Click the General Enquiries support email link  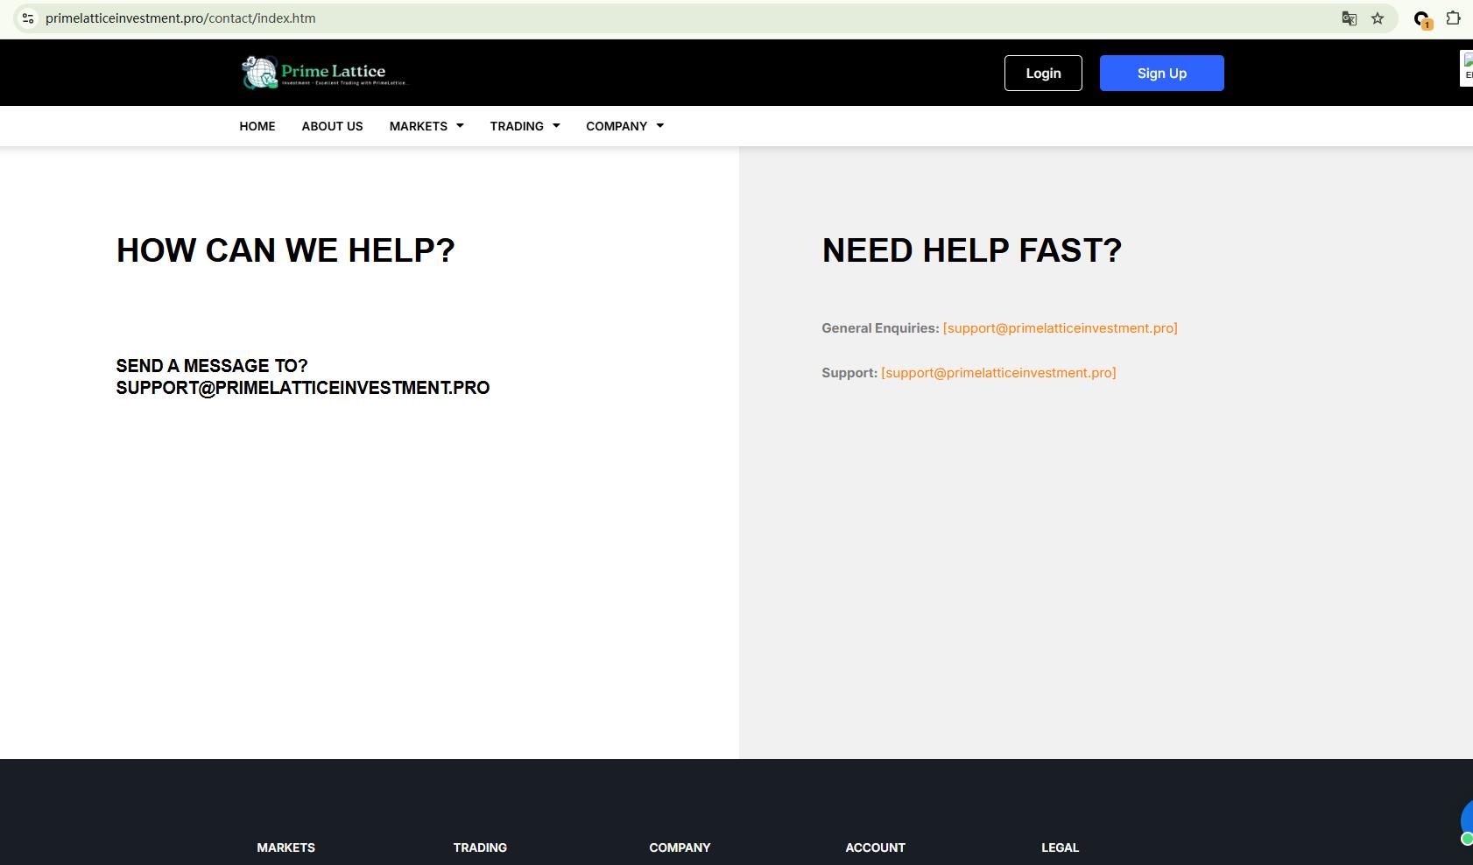[1060, 328]
